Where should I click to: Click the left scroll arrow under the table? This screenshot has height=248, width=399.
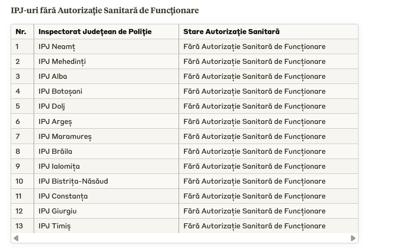tap(16, 238)
